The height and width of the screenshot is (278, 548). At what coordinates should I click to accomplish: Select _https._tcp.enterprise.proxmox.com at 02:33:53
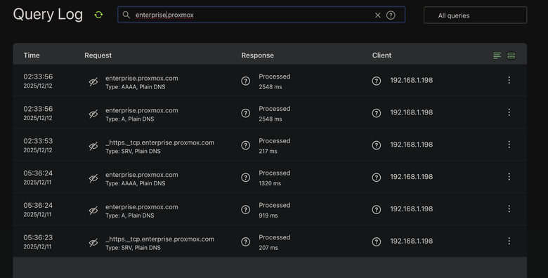tap(159, 143)
